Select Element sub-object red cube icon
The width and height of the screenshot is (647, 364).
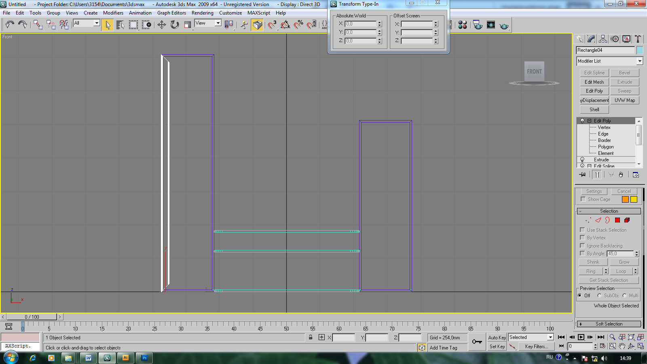(x=627, y=220)
